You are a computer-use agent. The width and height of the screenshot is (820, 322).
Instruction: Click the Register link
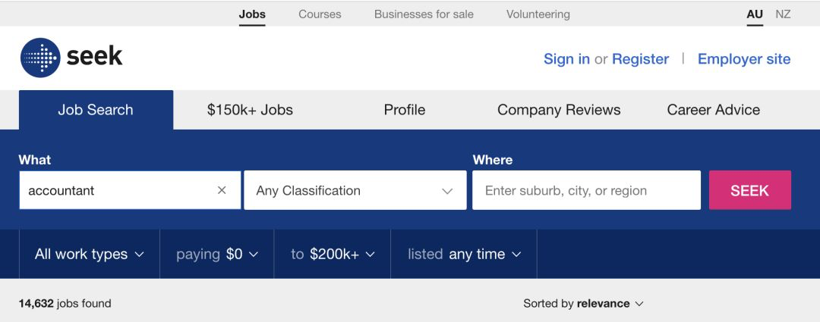(640, 59)
